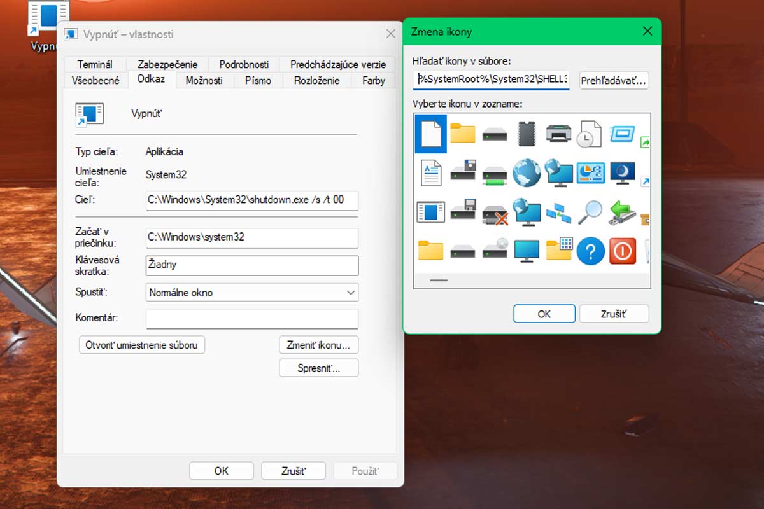Focus the Klávesová skratka field
Image resolution: width=764 pixels, height=509 pixels.
252,265
